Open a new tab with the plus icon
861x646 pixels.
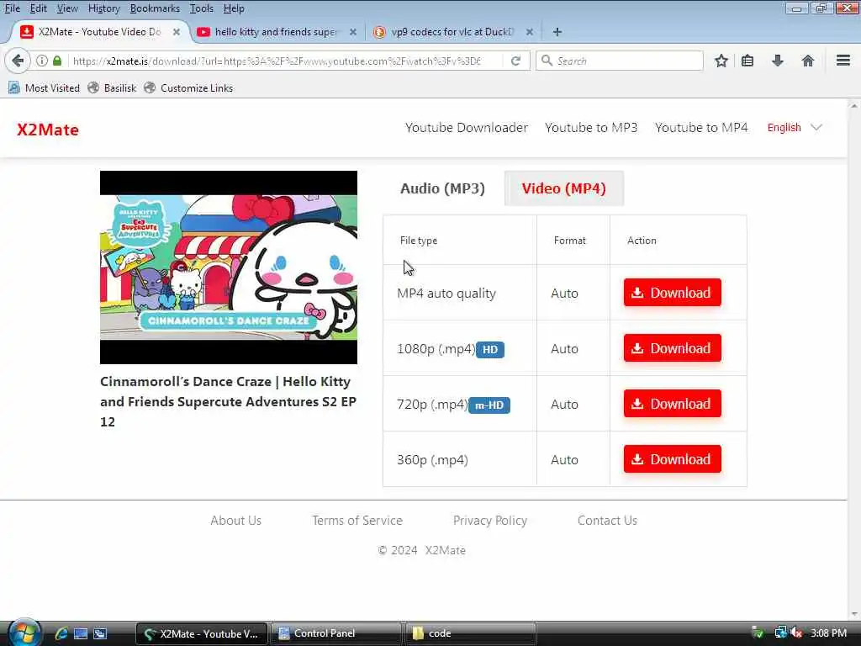tap(557, 32)
